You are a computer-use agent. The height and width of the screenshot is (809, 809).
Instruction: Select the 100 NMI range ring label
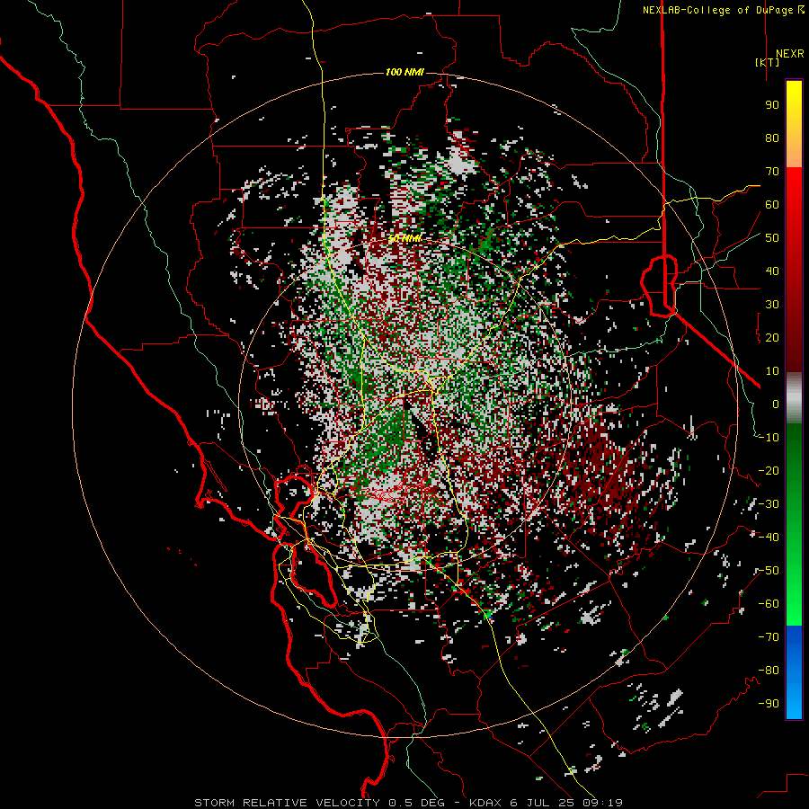pos(405,72)
